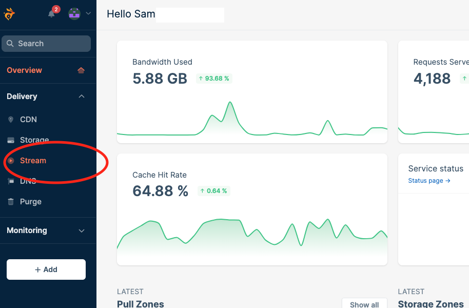Open the Status page link
Viewport: 469px width, 308px height.
[x=429, y=181]
